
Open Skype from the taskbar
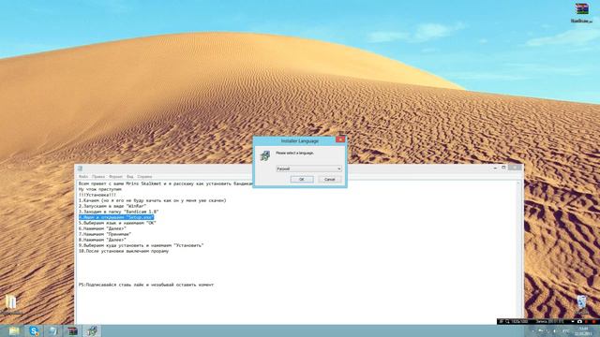[x=34, y=330]
